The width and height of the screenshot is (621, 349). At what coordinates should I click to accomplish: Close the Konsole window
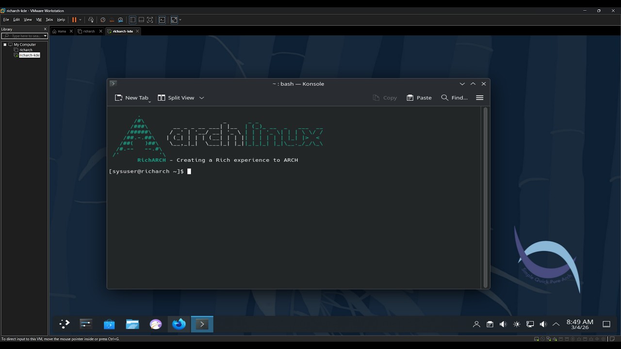coord(484,84)
